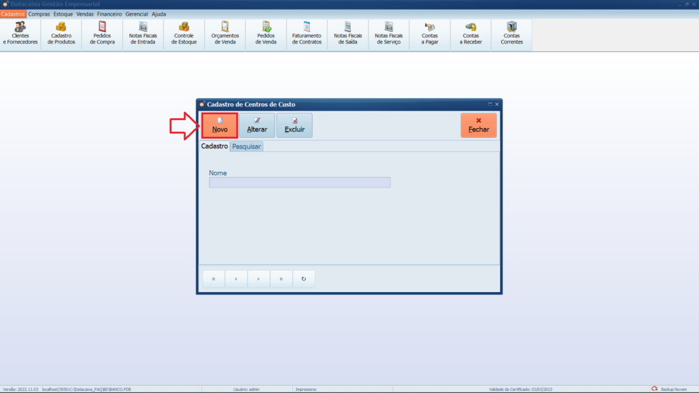Click the Novo button

220,126
